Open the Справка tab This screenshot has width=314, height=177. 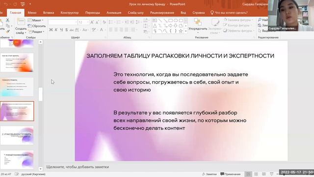(198, 13)
